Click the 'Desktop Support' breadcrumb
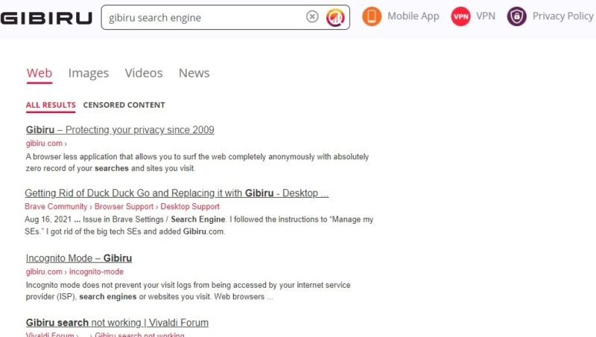This screenshot has width=596, height=337. click(x=190, y=207)
